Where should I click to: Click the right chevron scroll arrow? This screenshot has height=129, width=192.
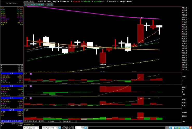click(x=168, y=128)
